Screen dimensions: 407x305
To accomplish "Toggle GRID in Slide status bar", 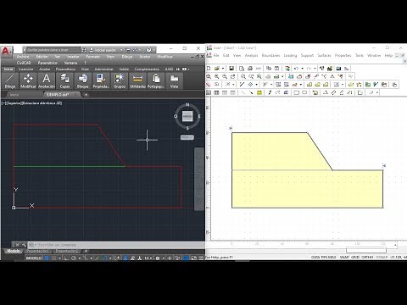I will [x=355, y=258].
